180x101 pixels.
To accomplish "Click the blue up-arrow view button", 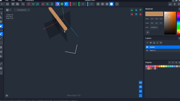I will pos(136,10).
